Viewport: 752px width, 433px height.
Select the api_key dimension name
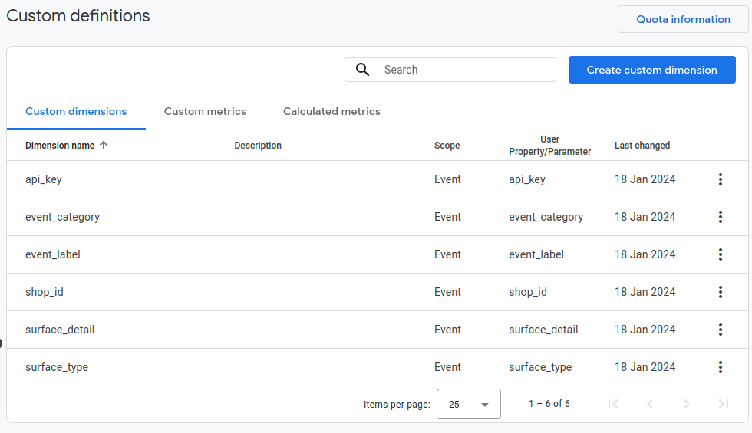pos(44,179)
